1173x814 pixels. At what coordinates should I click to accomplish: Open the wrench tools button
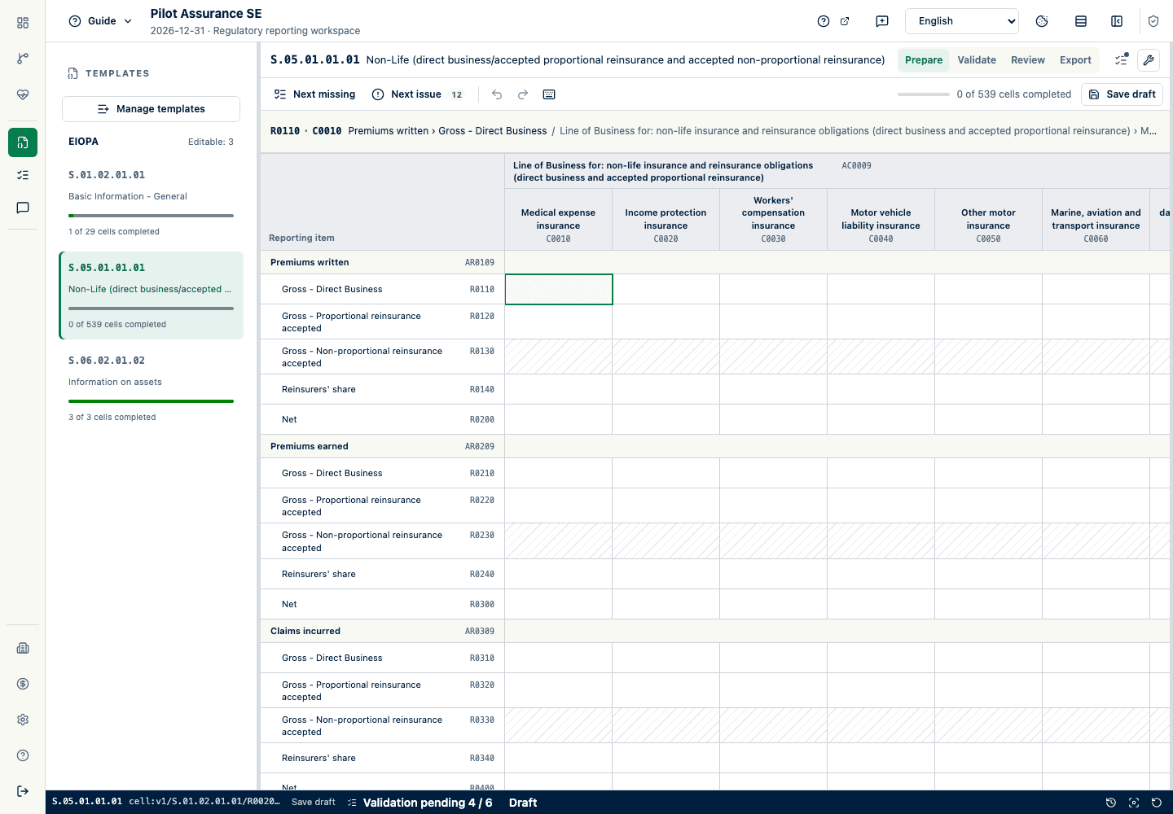pos(1149,60)
